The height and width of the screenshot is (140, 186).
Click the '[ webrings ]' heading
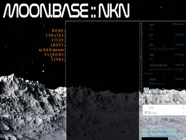pyautogui.click(x=151, y=126)
